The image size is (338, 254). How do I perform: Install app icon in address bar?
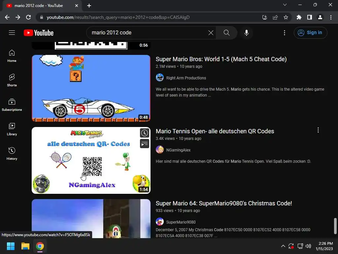[265, 17]
